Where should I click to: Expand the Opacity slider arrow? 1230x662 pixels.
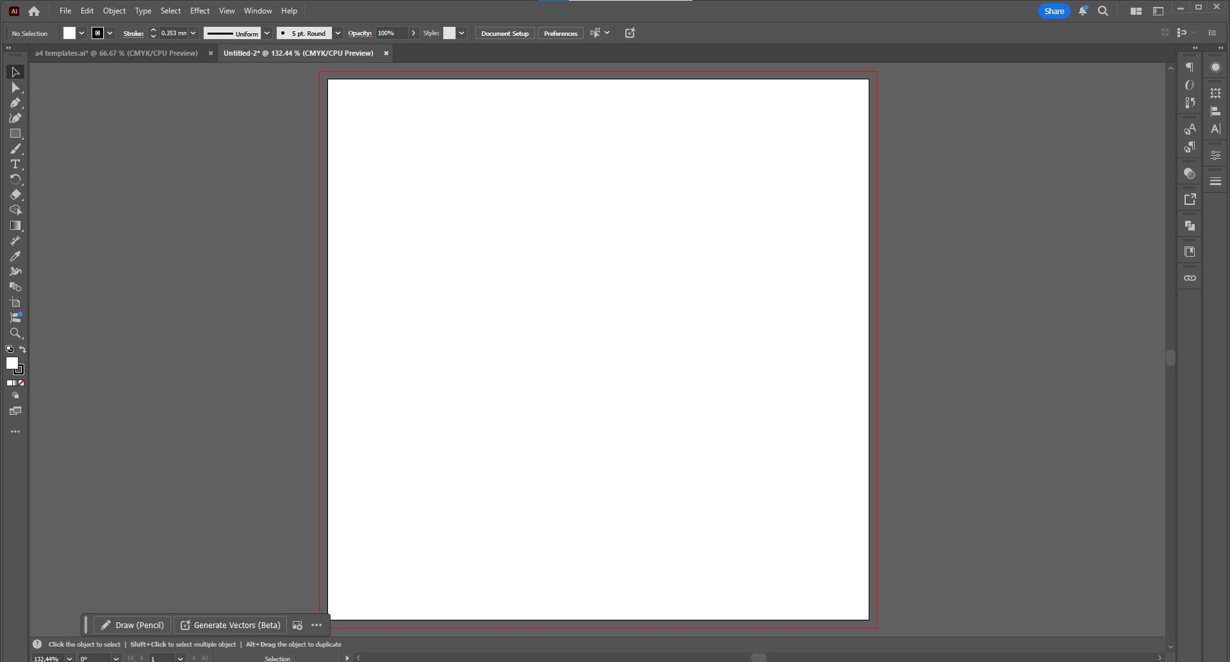pyautogui.click(x=413, y=33)
